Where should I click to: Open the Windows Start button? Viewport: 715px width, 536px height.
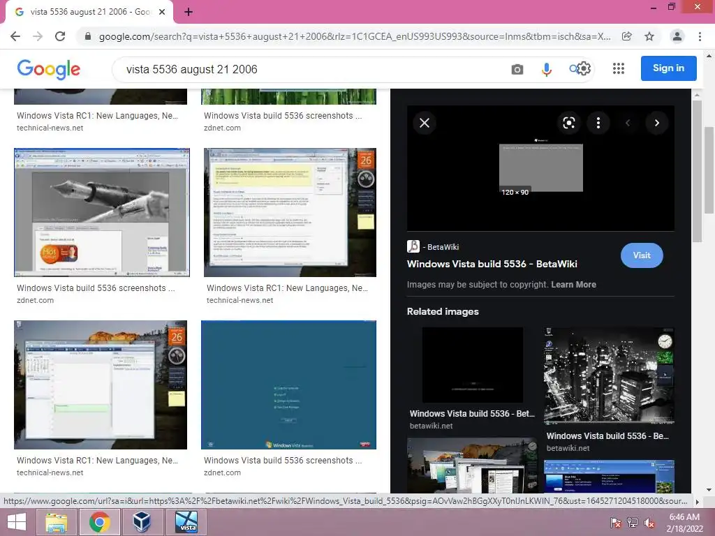(17, 522)
